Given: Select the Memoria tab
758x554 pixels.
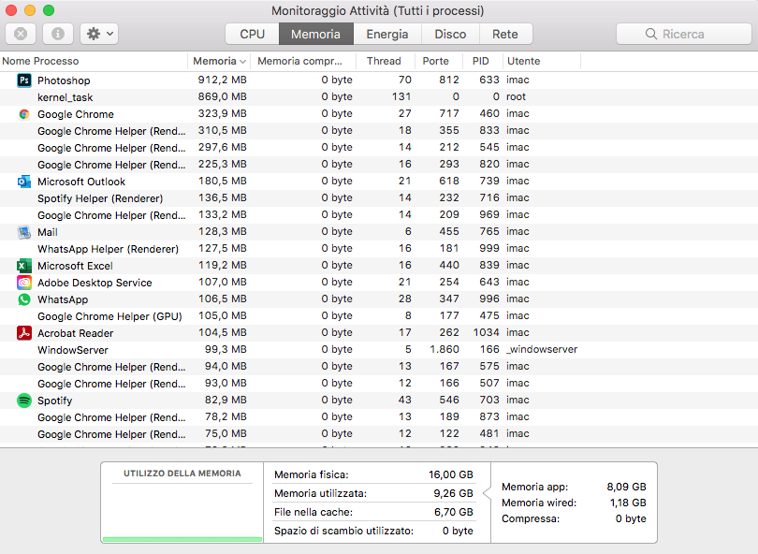Looking at the screenshot, I should pyautogui.click(x=315, y=35).
